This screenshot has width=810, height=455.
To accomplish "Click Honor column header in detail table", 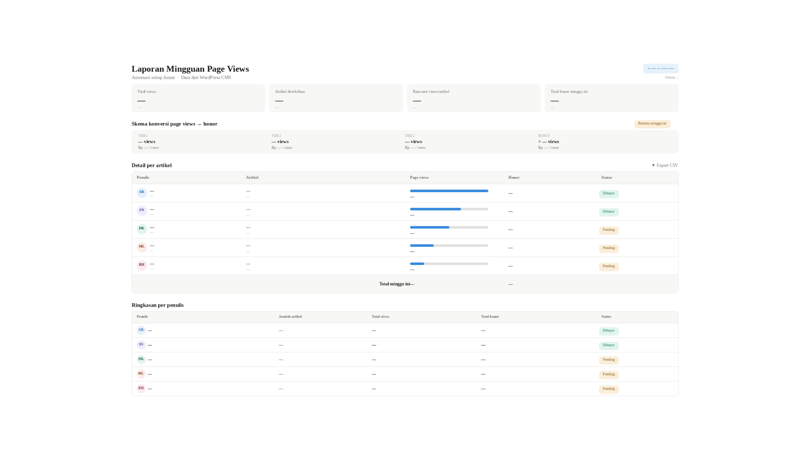I will (514, 178).
